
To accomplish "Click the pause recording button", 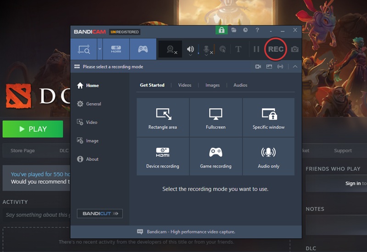I will pos(256,49).
